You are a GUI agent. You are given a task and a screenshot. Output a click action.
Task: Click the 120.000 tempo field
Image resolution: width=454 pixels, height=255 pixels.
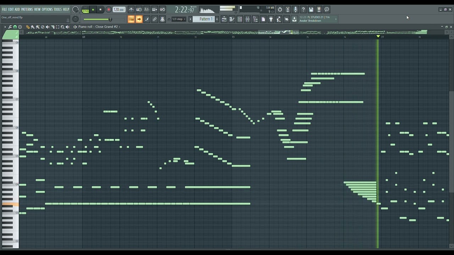[118, 10]
